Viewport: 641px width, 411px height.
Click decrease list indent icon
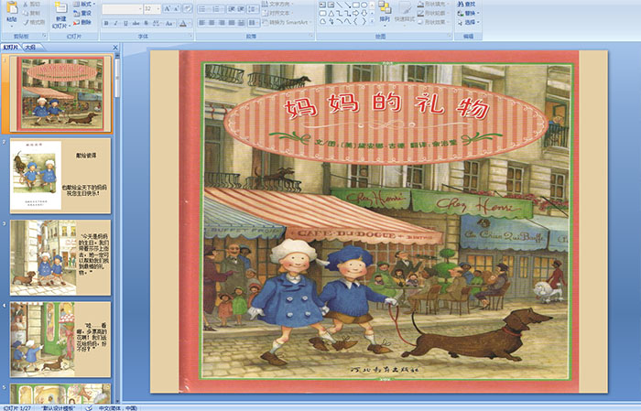pos(232,9)
